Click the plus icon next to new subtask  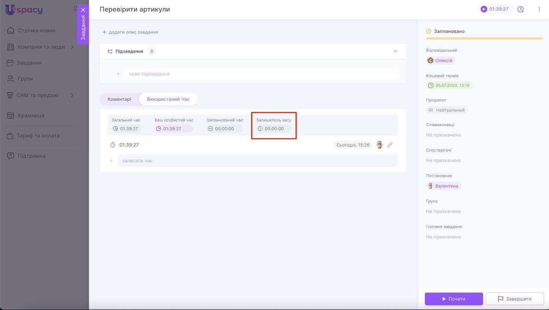click(118, 74)
